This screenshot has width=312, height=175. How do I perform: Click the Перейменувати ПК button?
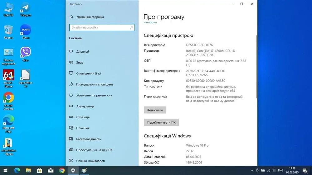(161, 122)
